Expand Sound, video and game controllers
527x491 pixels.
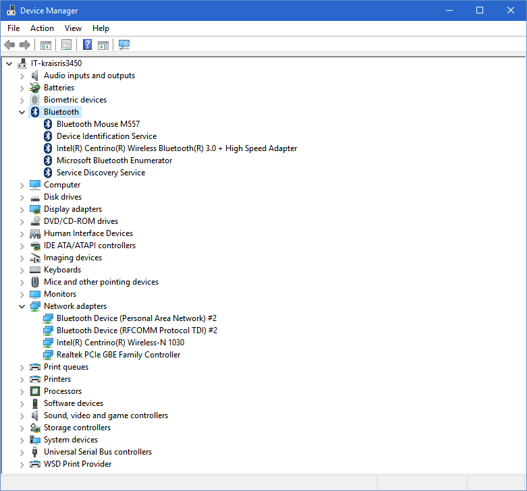pyautogui.click(x=22, y=416)
